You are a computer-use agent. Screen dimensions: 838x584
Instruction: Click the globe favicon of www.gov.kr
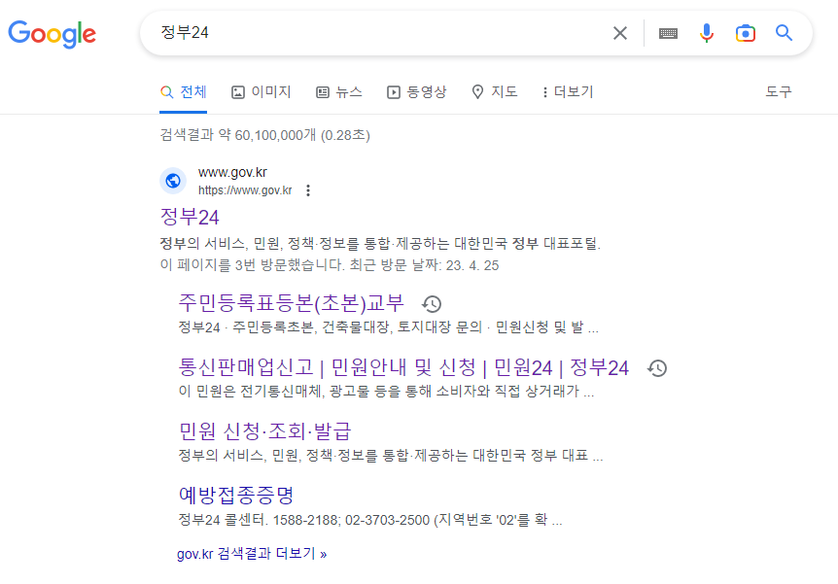pyautogui.click(x=173, y=181)
